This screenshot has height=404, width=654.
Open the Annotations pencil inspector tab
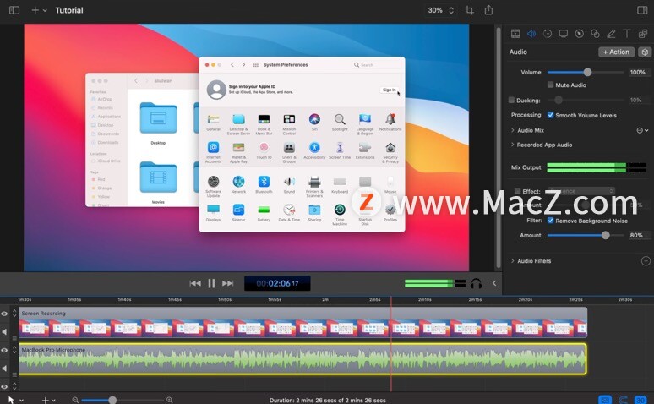[611, 34]
